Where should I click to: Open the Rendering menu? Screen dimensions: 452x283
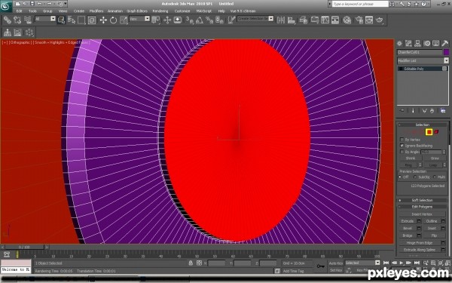[160, 11]
